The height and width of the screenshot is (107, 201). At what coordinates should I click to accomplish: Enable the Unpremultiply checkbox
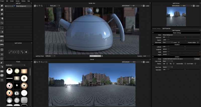[185, 64]
